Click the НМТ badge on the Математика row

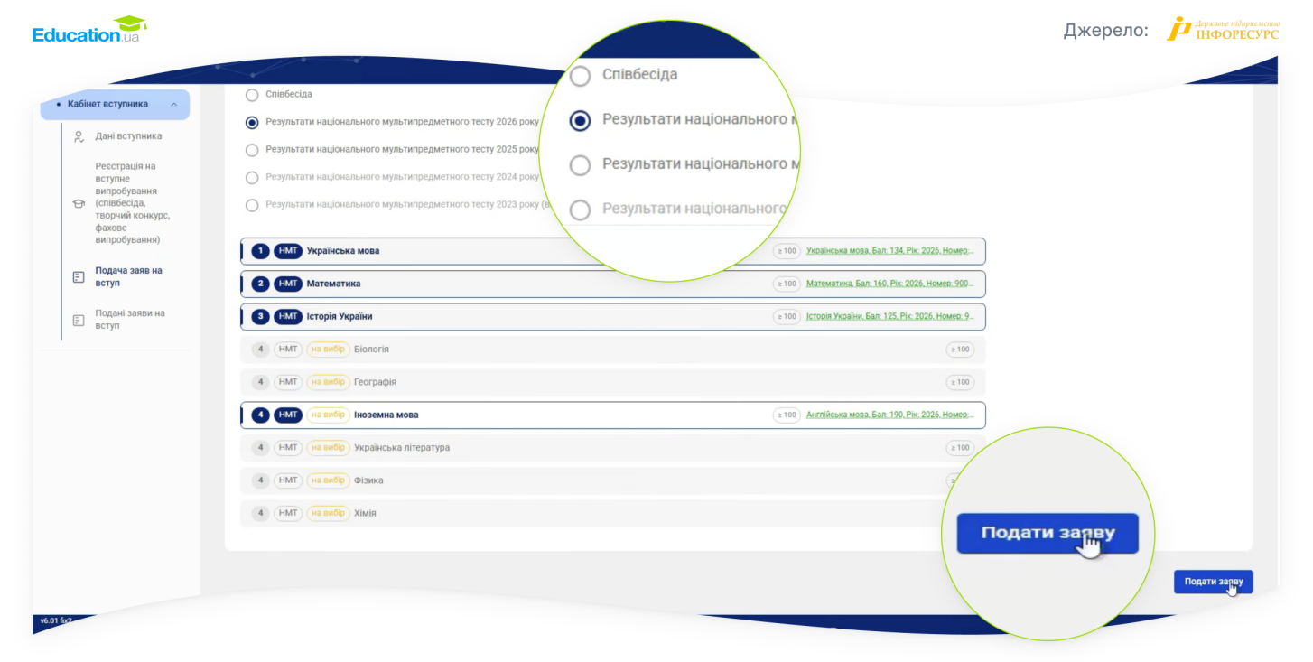(x=288, y=284)
